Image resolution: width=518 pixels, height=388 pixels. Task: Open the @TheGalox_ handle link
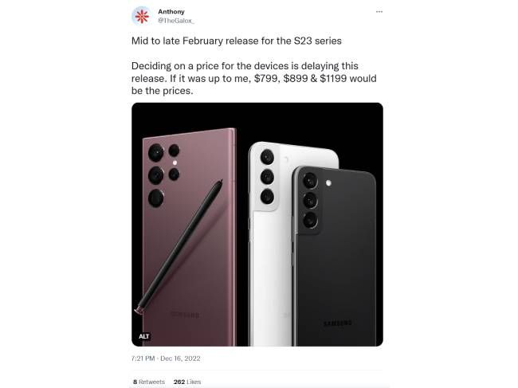tap(176, 21)
